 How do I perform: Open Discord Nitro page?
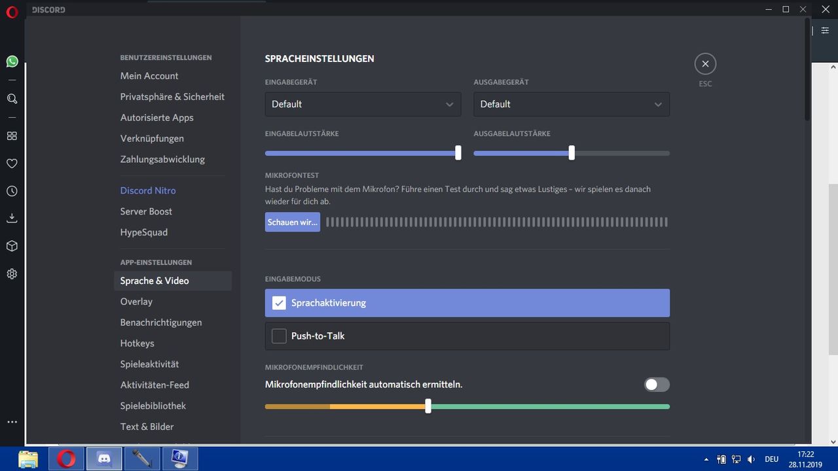148,190
